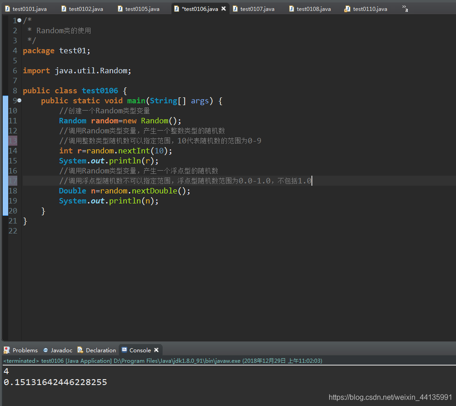Image resolution: width=456 pixels, height=406 pixels.
Task: Collapse the header comment at line 1
Action: point(19,20)
